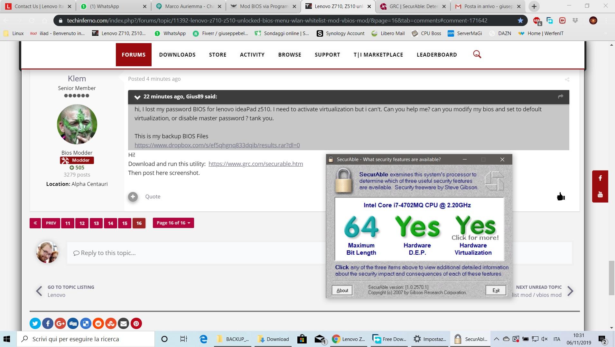Screen dimensions: 615x347
Task: Click the quote reply arrow icon
Action: [560, 96]
